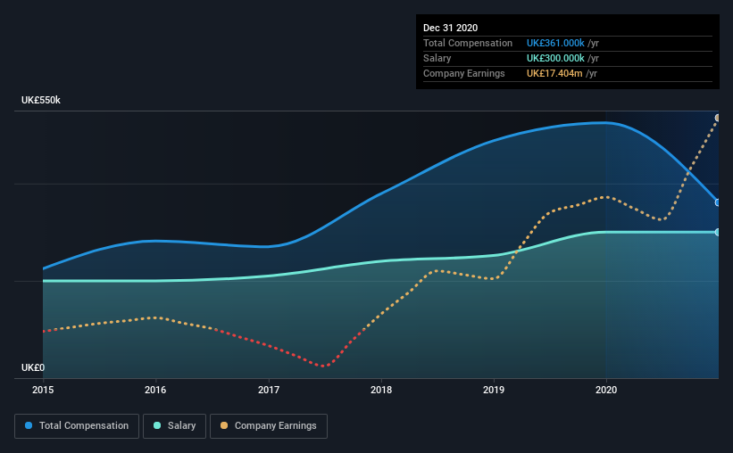Click the UK£0 y-axis label
Image resolution: width=733 pixels, height=453 pixels.
tap(33, 368)
